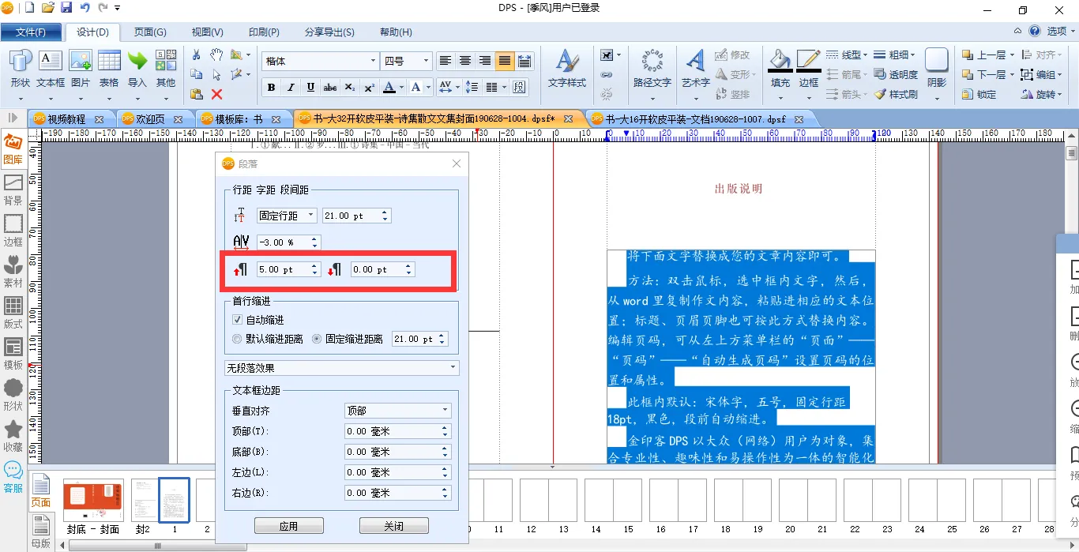The image size is (1079, 552).
Task: Click the 应用 apply button
Action: pos(289,526)
